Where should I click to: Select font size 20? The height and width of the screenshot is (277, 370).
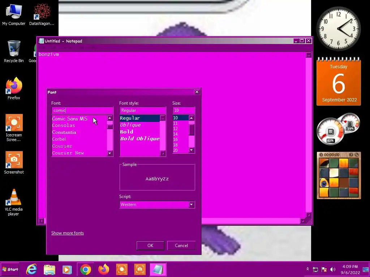tap(181, 150)
